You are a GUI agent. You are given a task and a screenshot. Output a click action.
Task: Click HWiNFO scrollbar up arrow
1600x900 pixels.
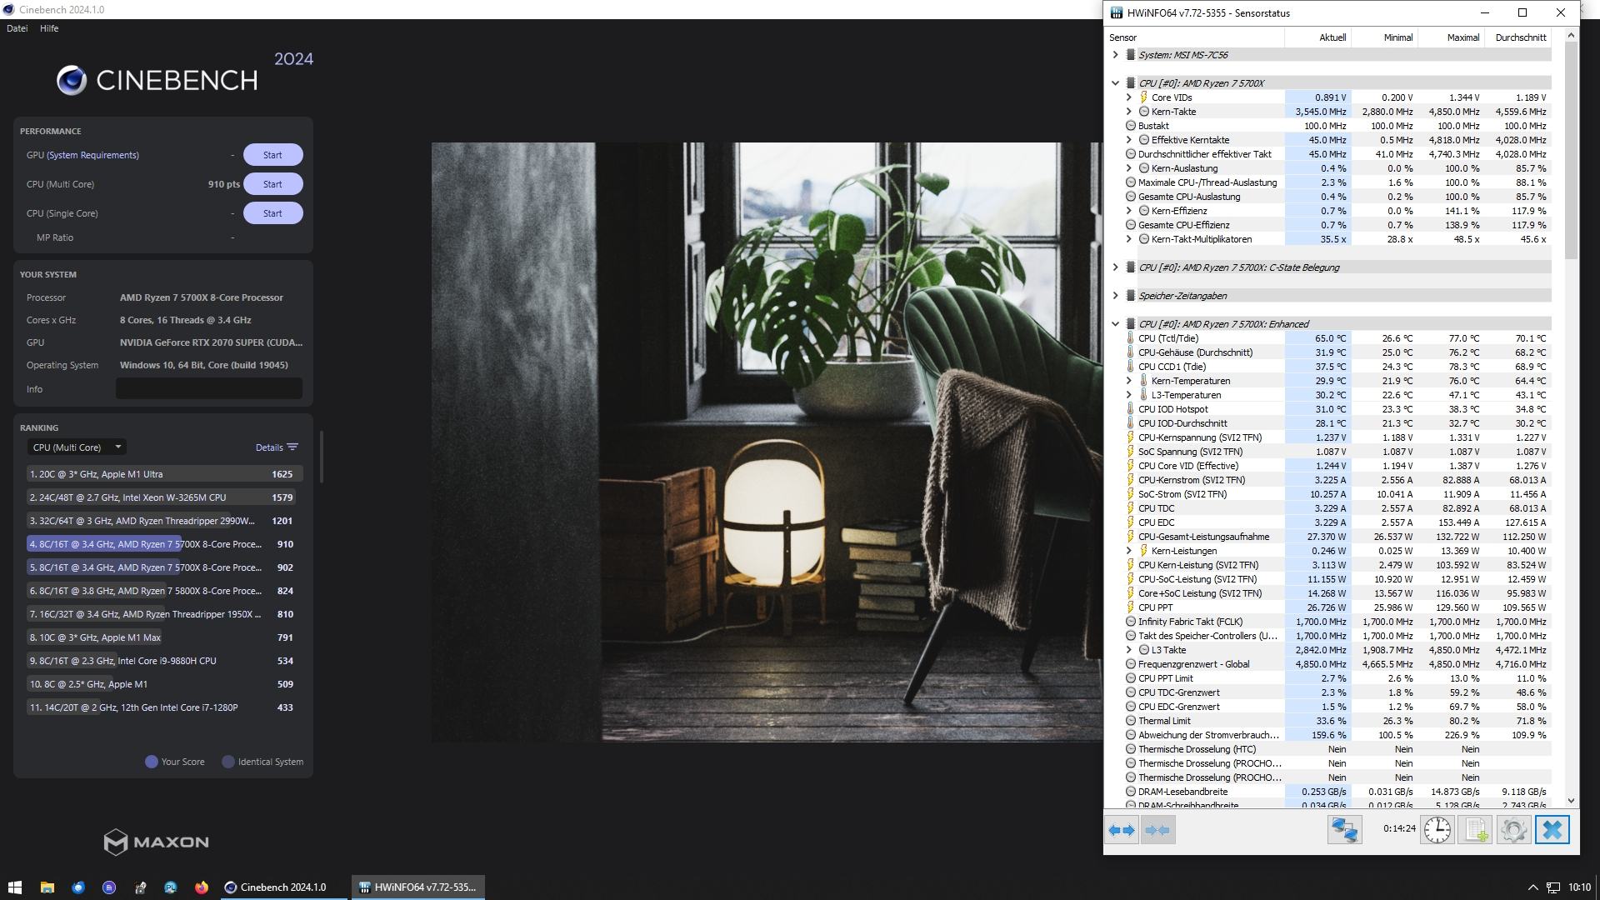1572,35
